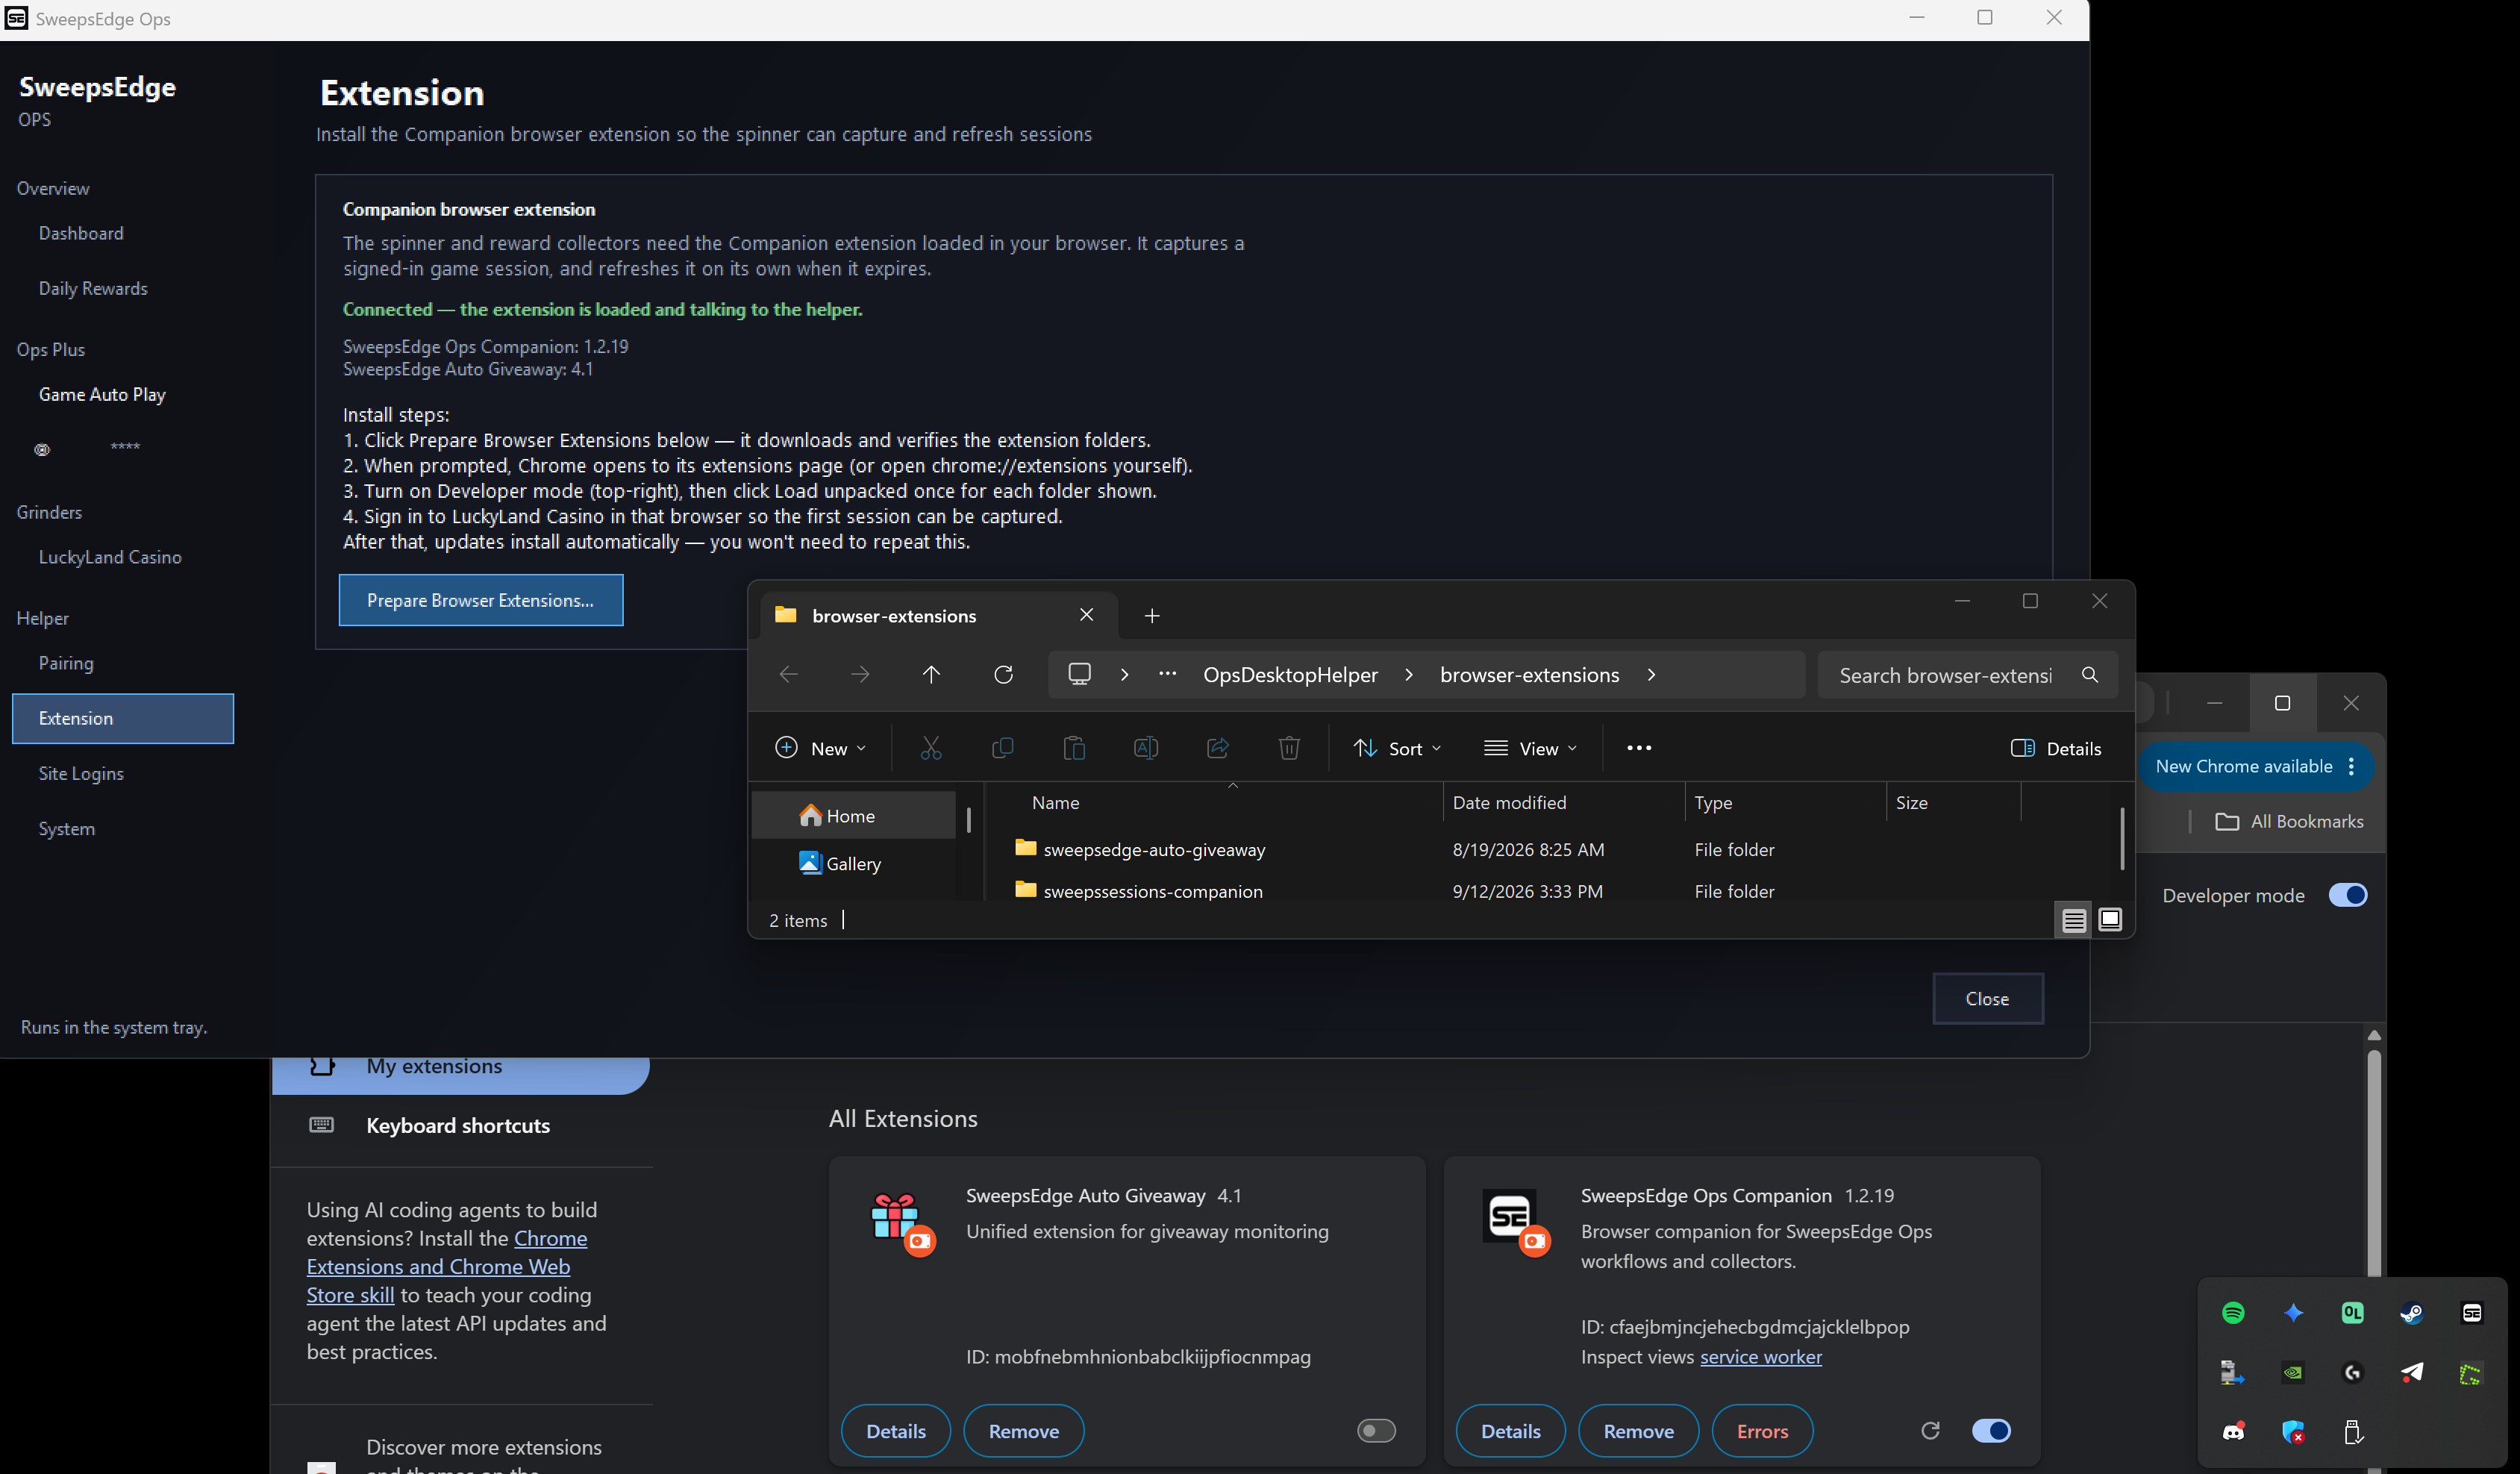Viewport: 2520px width, 1474px height.
Task: Navigate up one folder in Explorer
Action: pos(931,675)
